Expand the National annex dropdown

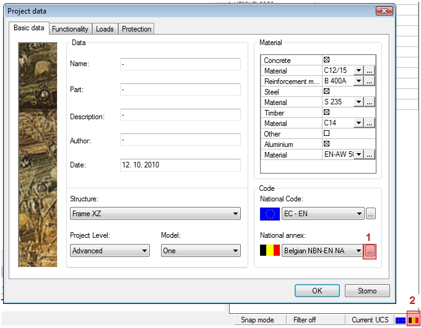[321, 251]
